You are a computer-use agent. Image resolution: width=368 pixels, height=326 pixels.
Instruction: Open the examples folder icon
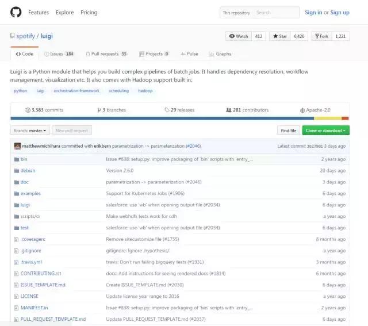17,194
